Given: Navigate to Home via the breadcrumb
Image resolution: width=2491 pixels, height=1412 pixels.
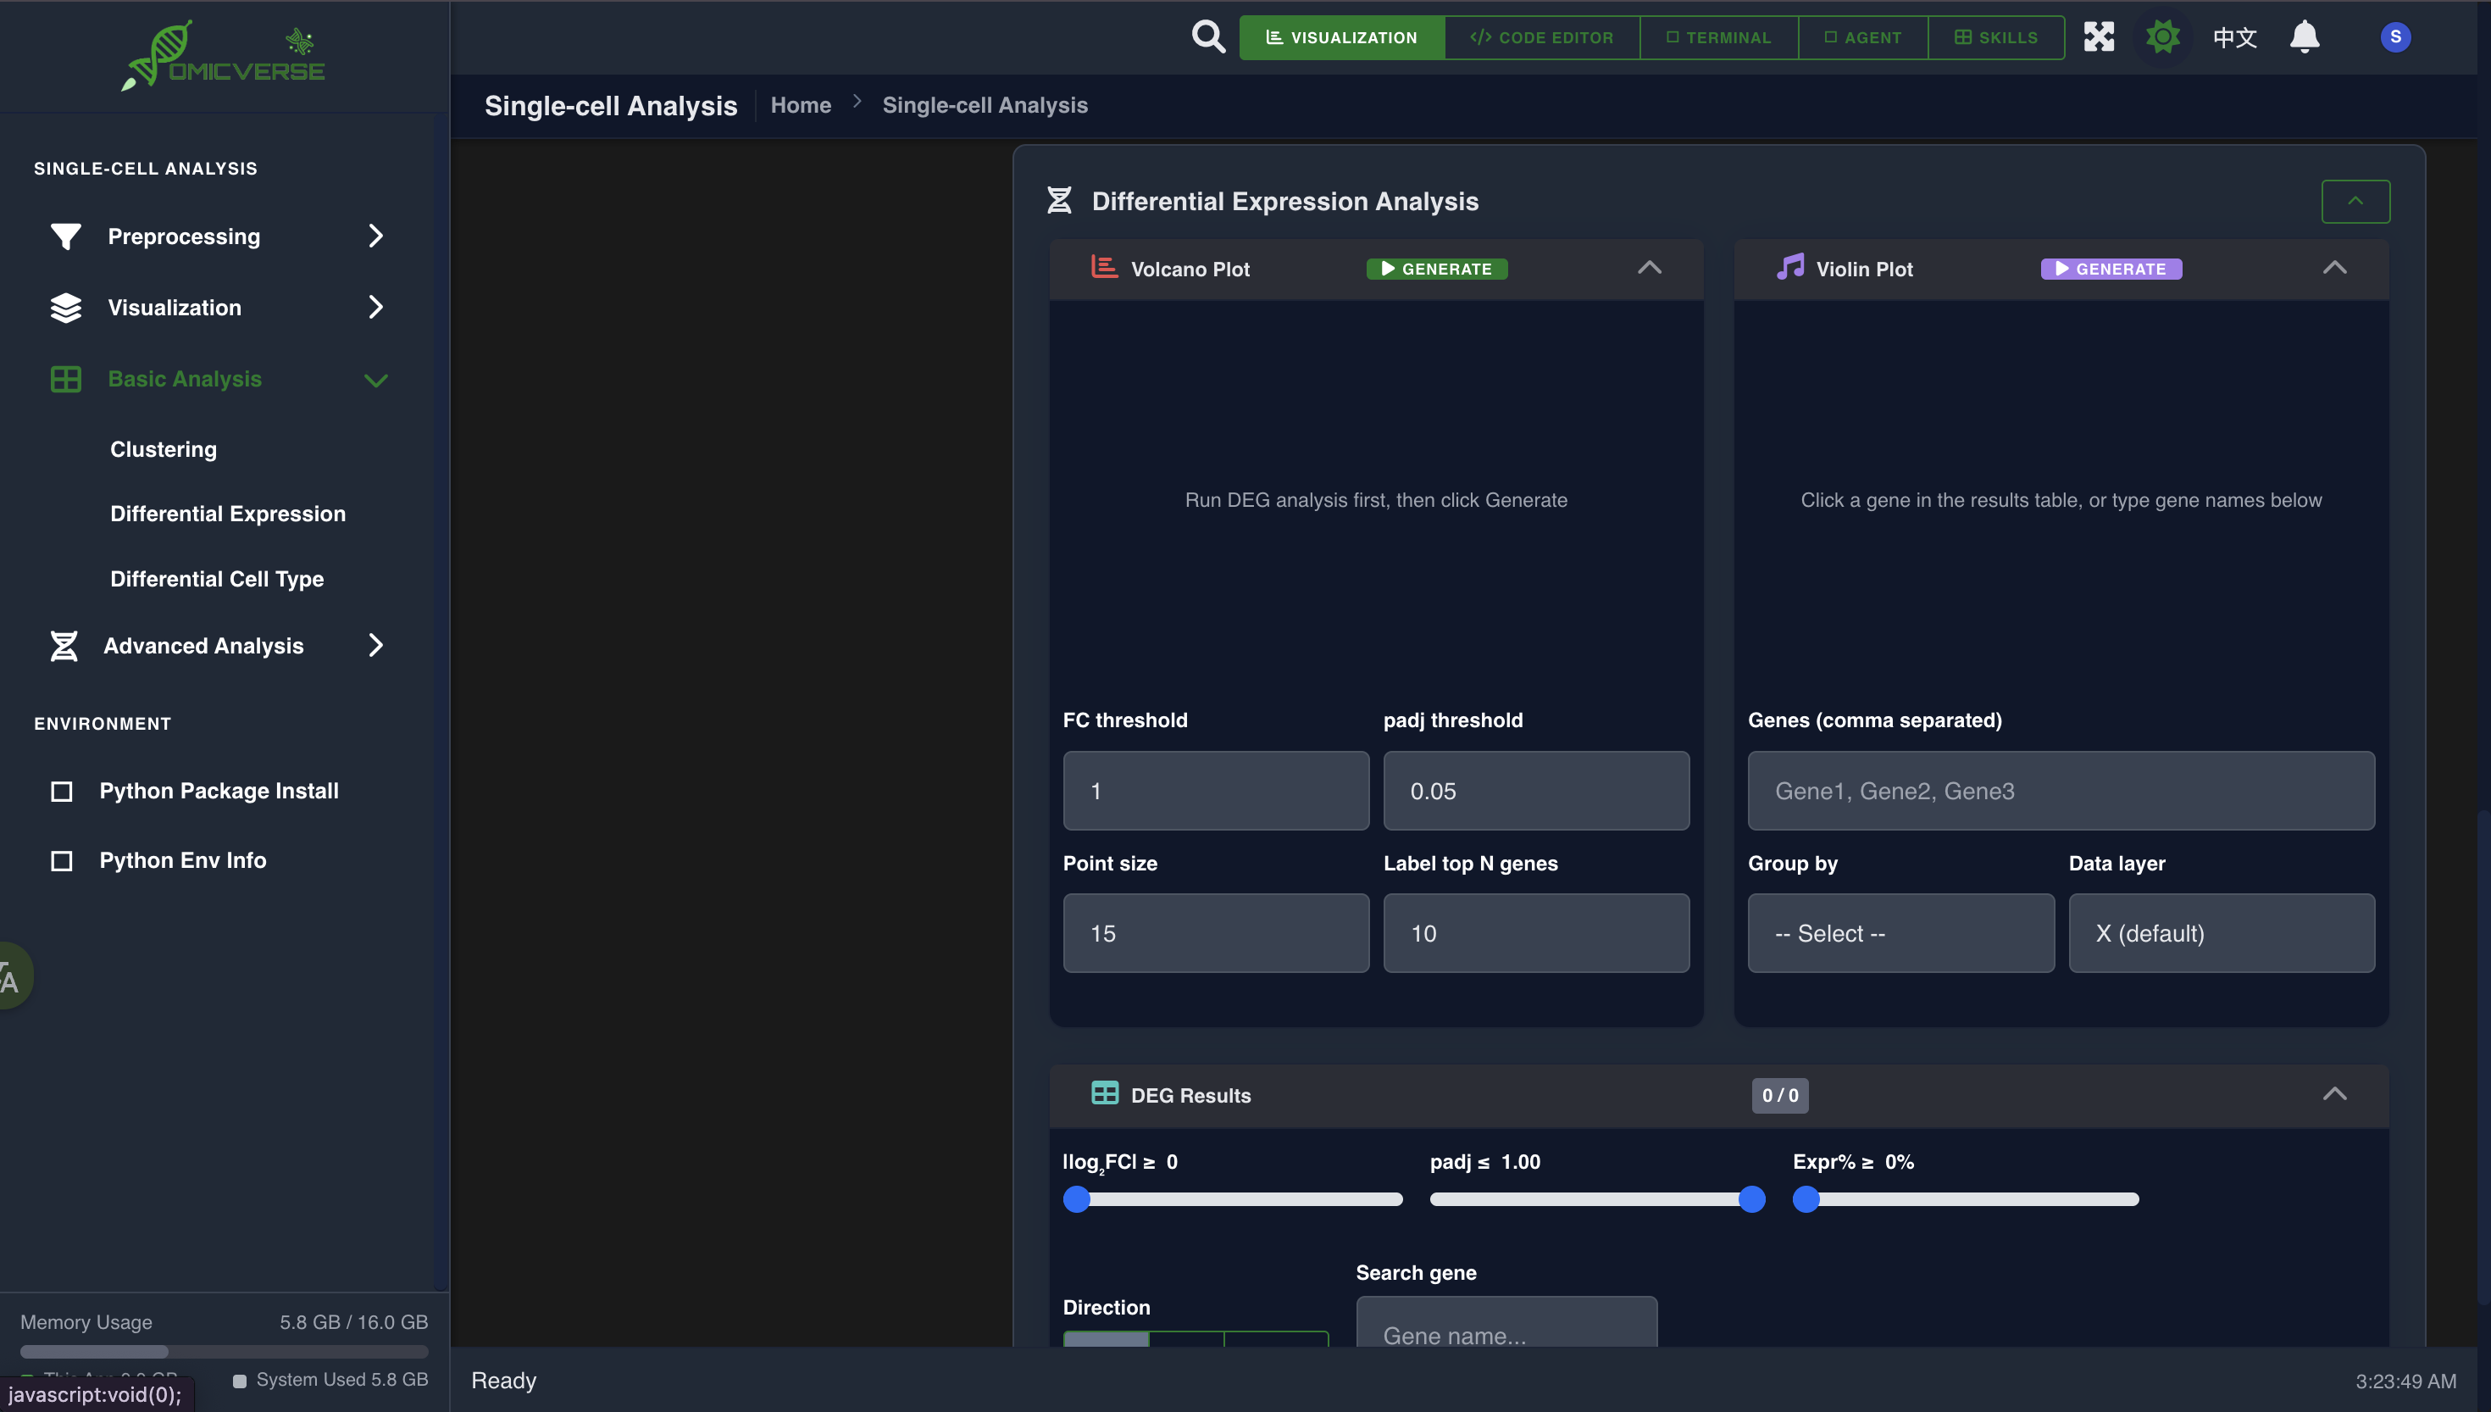Looking at the screenshot, I should click(x=801, y=105).
